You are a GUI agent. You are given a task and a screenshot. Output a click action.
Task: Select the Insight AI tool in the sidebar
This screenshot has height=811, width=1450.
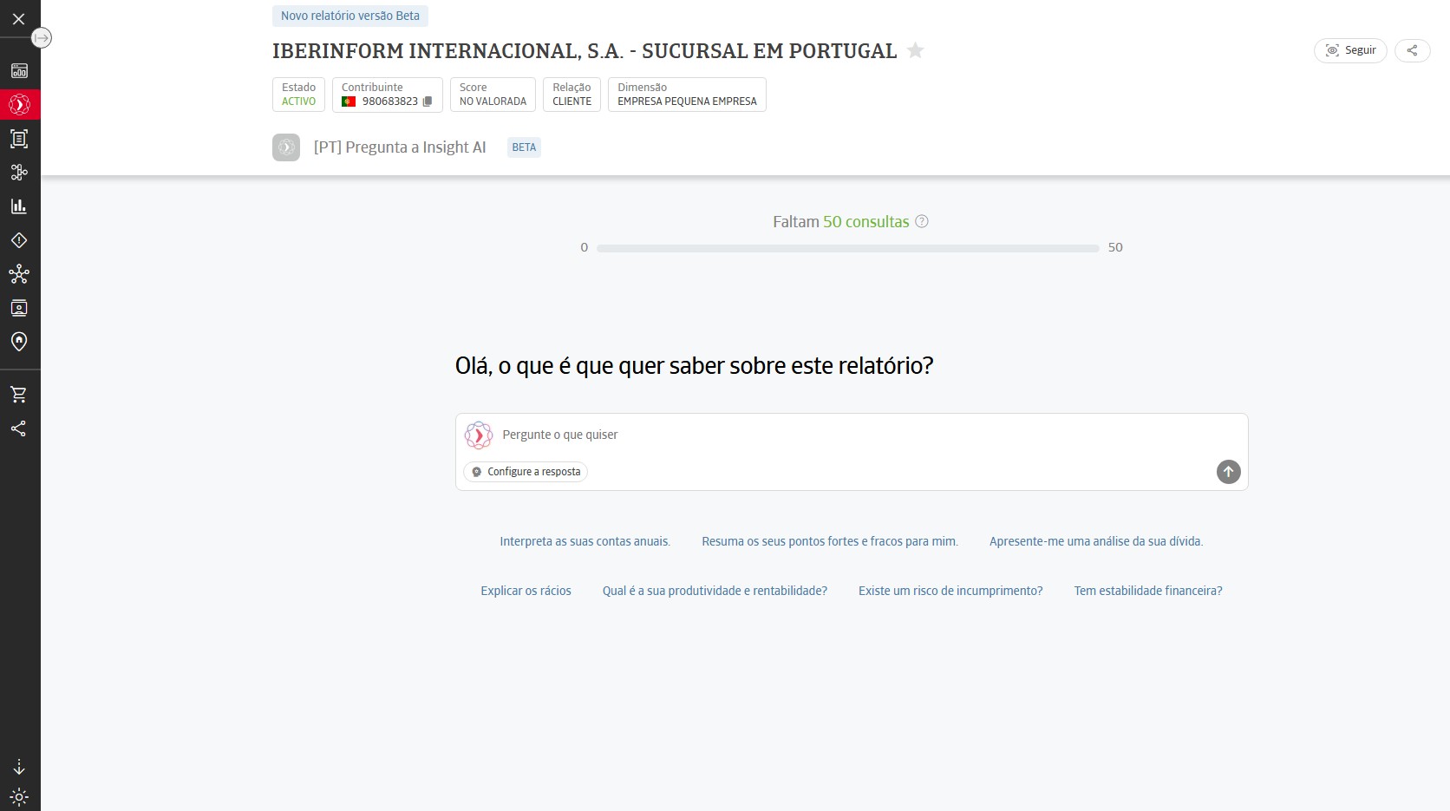pyautogui.click(x=18, y=105)
